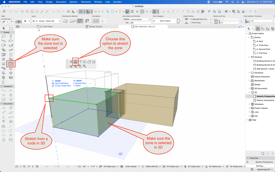Collapse the Stories folder in navigator

[249, 37]
